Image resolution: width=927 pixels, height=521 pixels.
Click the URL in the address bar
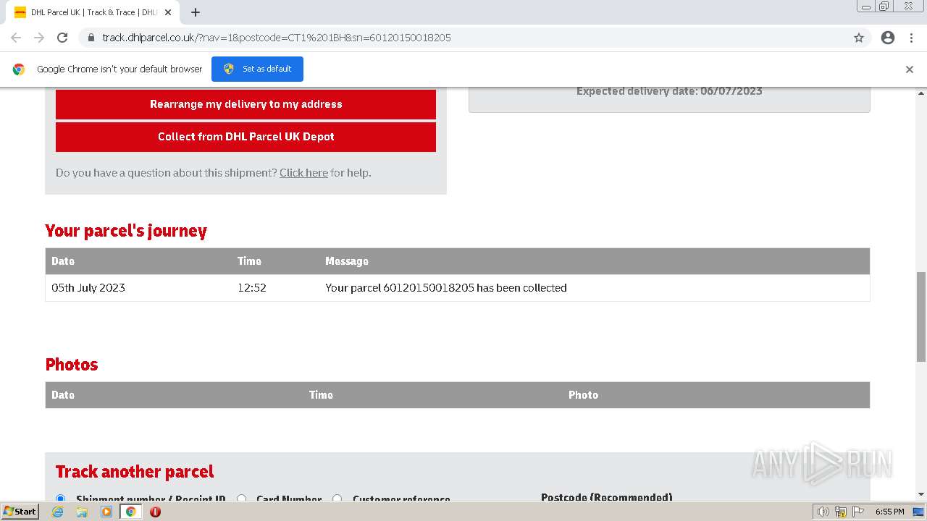coord(277,38)
